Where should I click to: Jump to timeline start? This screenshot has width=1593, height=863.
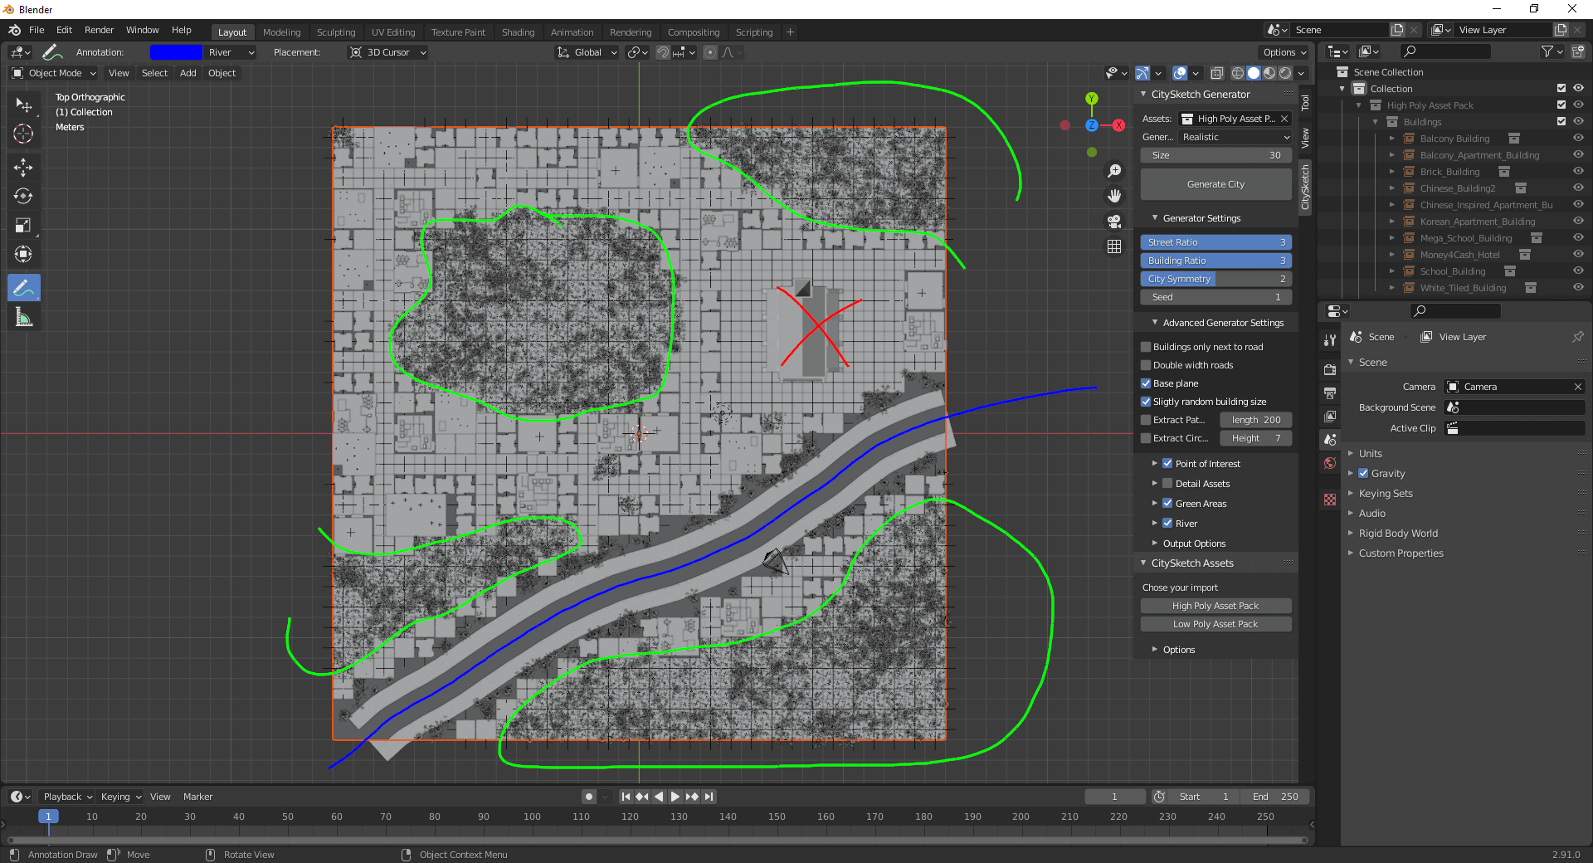tap(626, 797)
